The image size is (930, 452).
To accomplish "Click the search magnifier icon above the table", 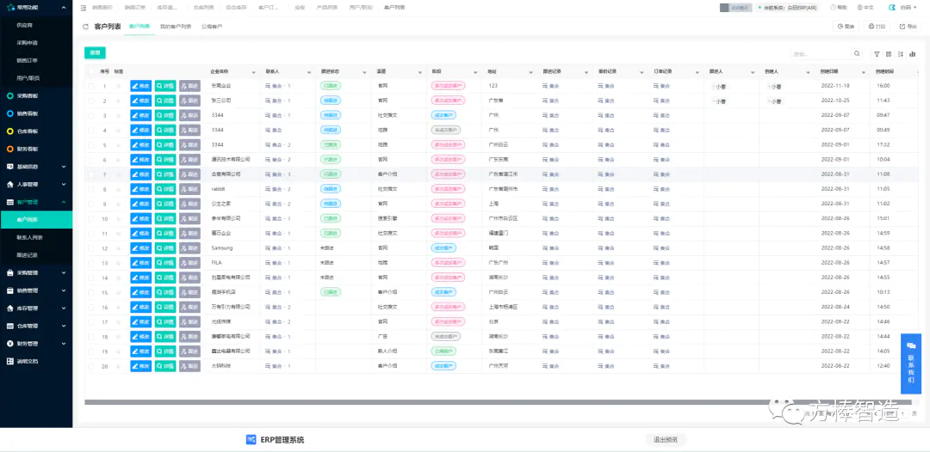I will 857,53.
